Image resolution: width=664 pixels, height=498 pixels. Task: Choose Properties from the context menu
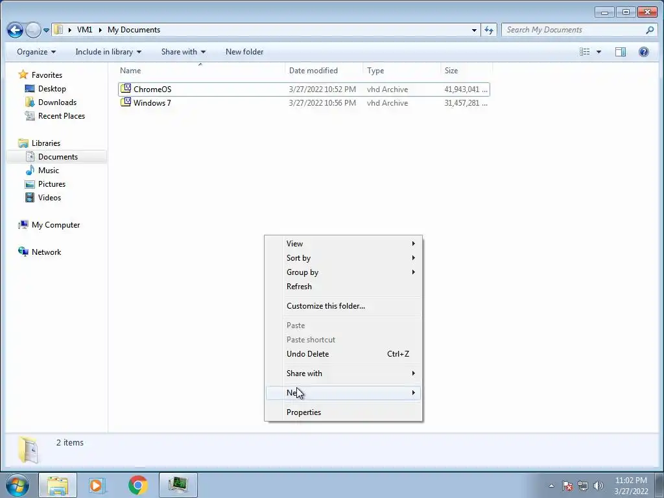click(x=344, y=412)
